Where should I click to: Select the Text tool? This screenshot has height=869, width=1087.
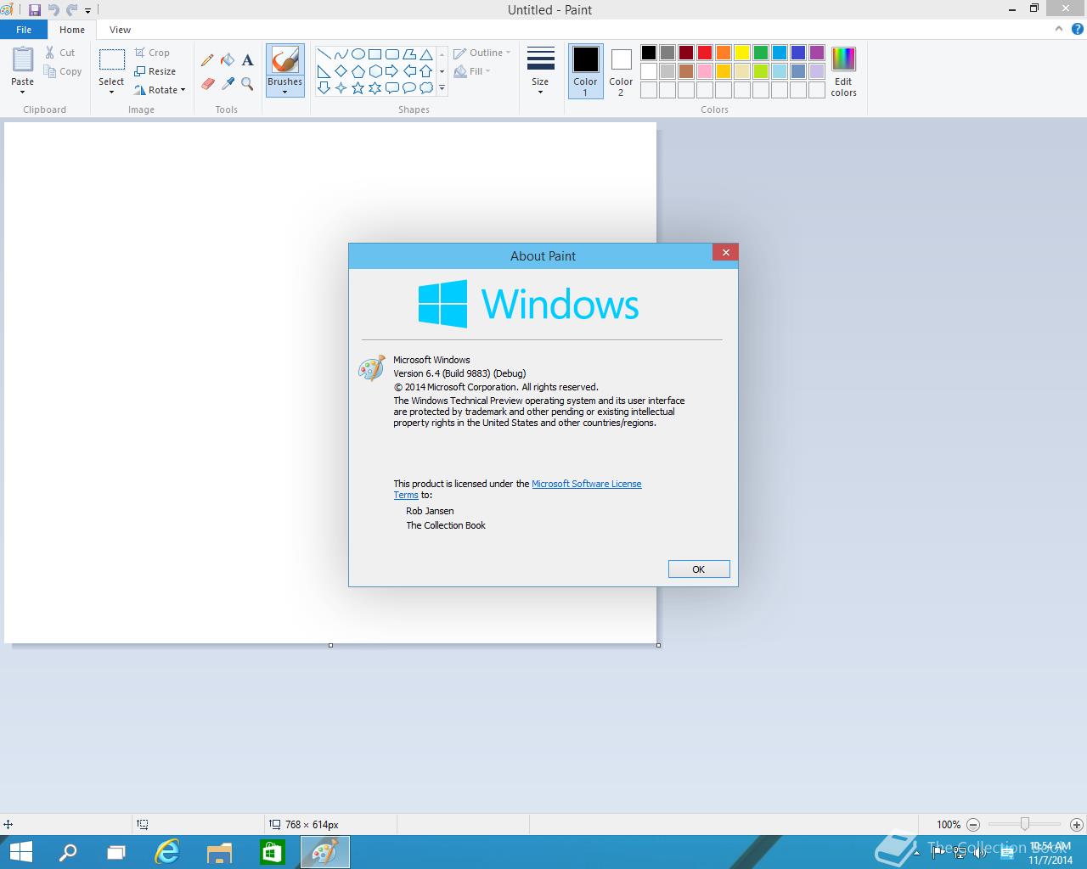tap(247, 60)
